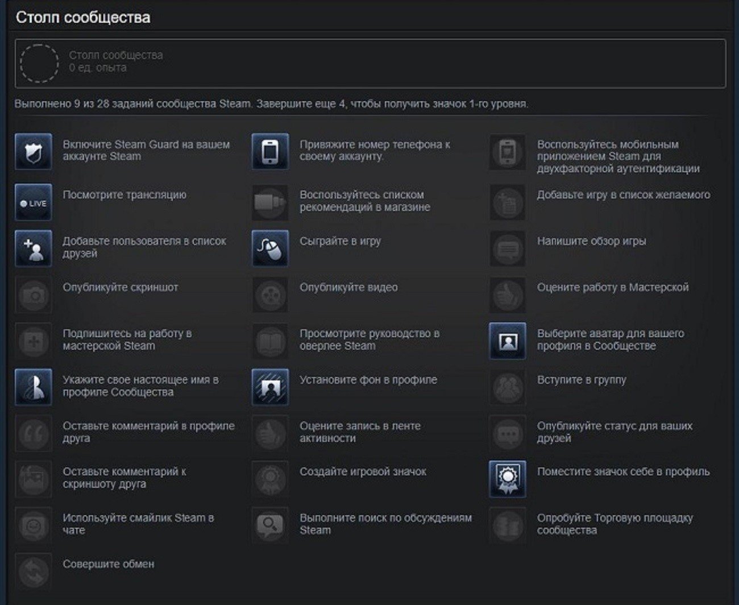Click 'Включите Steam Guard на вашем аккаунте' text
Viewport: 739px width, 605px height.
coord(147,151)
